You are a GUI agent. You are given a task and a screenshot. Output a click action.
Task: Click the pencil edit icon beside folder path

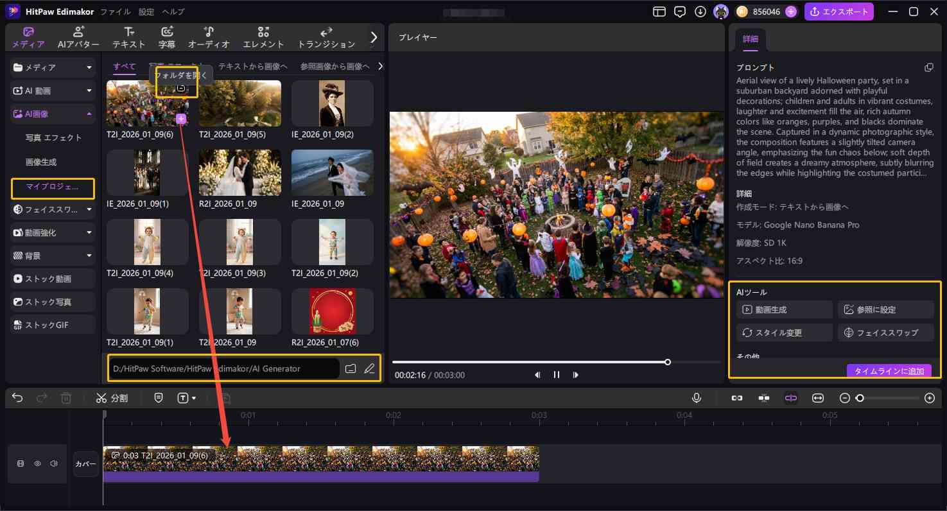(369, 368)
